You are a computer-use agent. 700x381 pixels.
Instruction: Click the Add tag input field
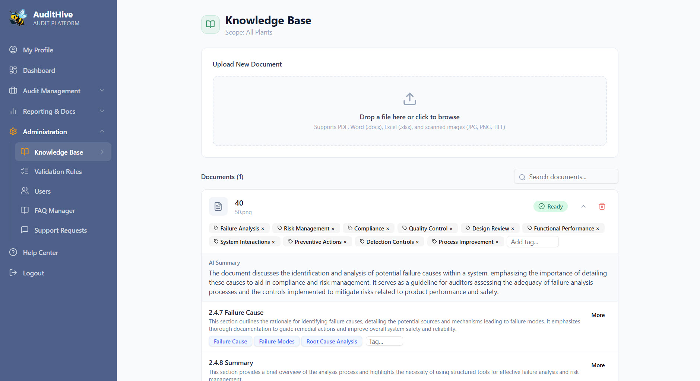click(532, 242)
